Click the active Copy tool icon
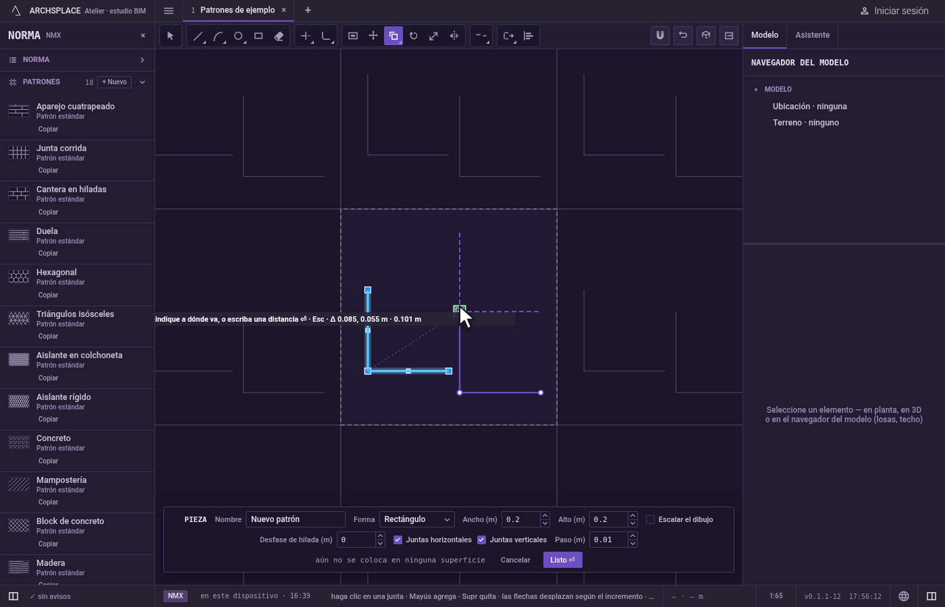 pos(394,36)
